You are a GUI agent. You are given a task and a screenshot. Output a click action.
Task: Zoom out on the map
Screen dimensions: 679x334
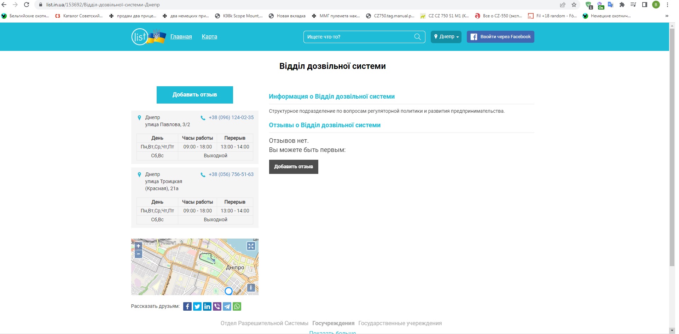pyautogui.click(x=138, y=254)
